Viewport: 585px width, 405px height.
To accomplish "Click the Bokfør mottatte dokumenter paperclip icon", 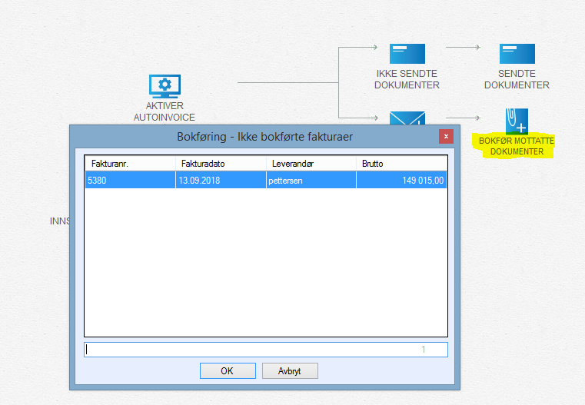I will click(x=517, y=121).
